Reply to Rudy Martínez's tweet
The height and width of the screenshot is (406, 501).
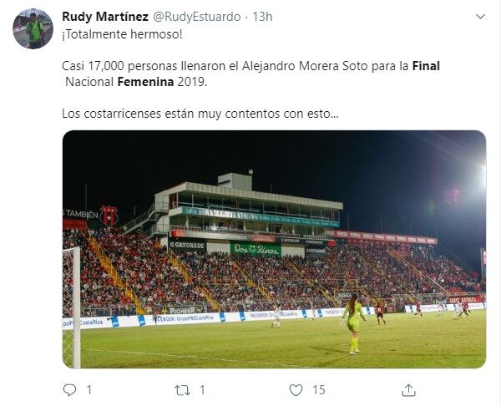pos(69,389)
